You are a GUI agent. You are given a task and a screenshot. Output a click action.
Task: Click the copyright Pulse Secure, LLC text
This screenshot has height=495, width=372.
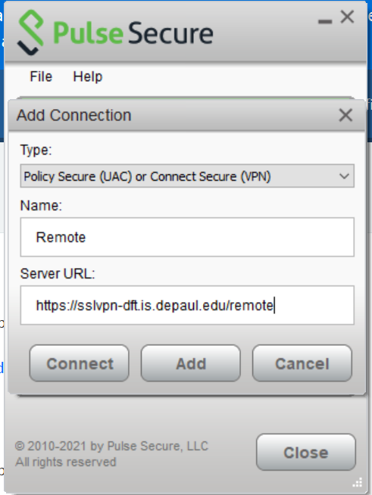111,446
